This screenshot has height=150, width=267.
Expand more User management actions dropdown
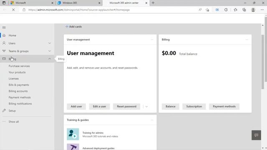coord(146,107)
